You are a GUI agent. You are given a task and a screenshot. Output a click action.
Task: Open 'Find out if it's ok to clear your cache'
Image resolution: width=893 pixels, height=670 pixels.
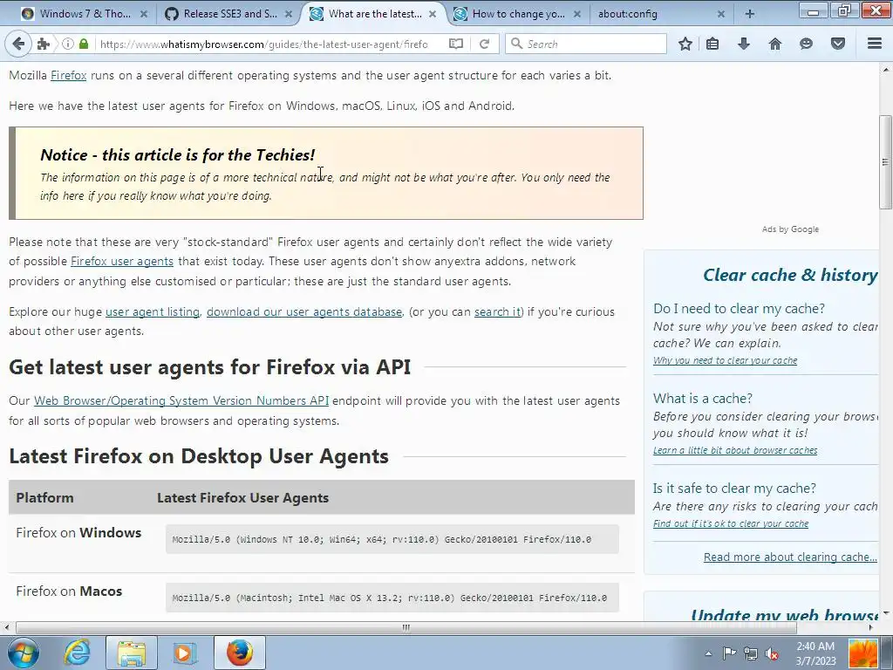(731, 523)
